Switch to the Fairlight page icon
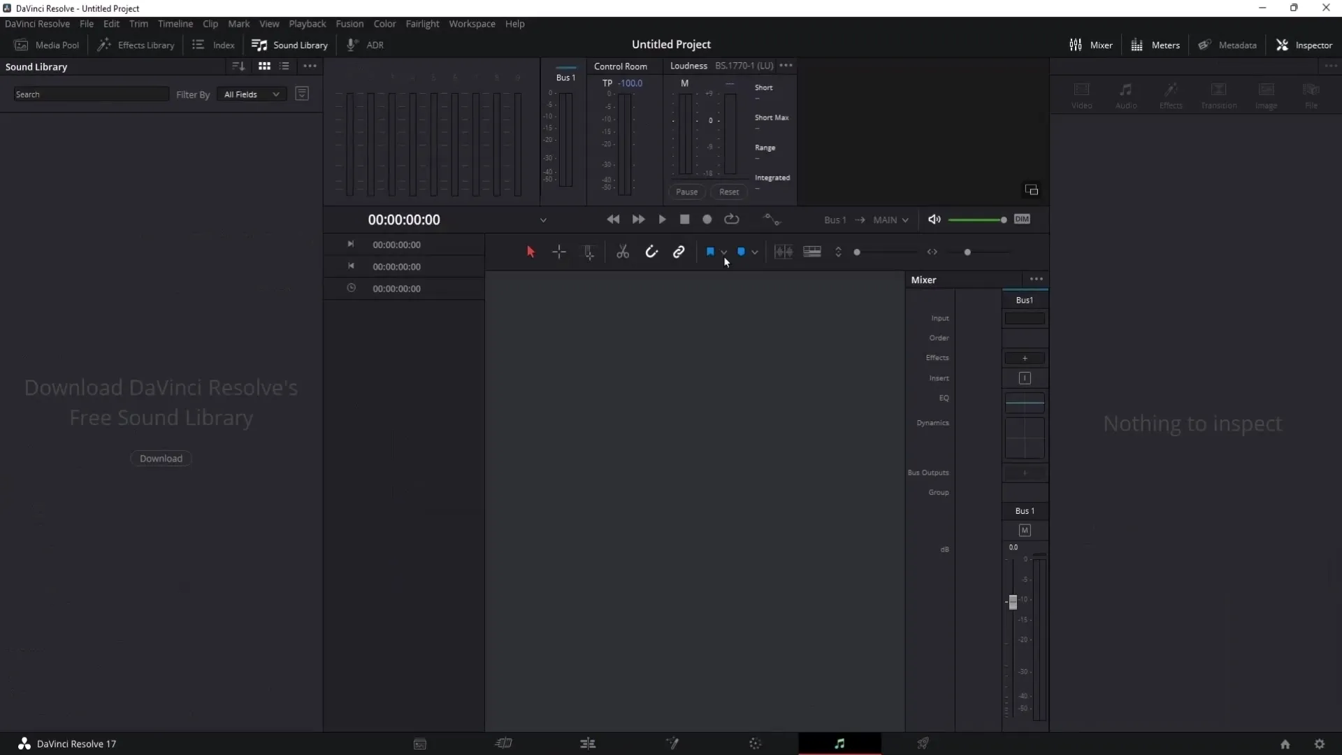The image size is (1342, 755). coord(839,744)
